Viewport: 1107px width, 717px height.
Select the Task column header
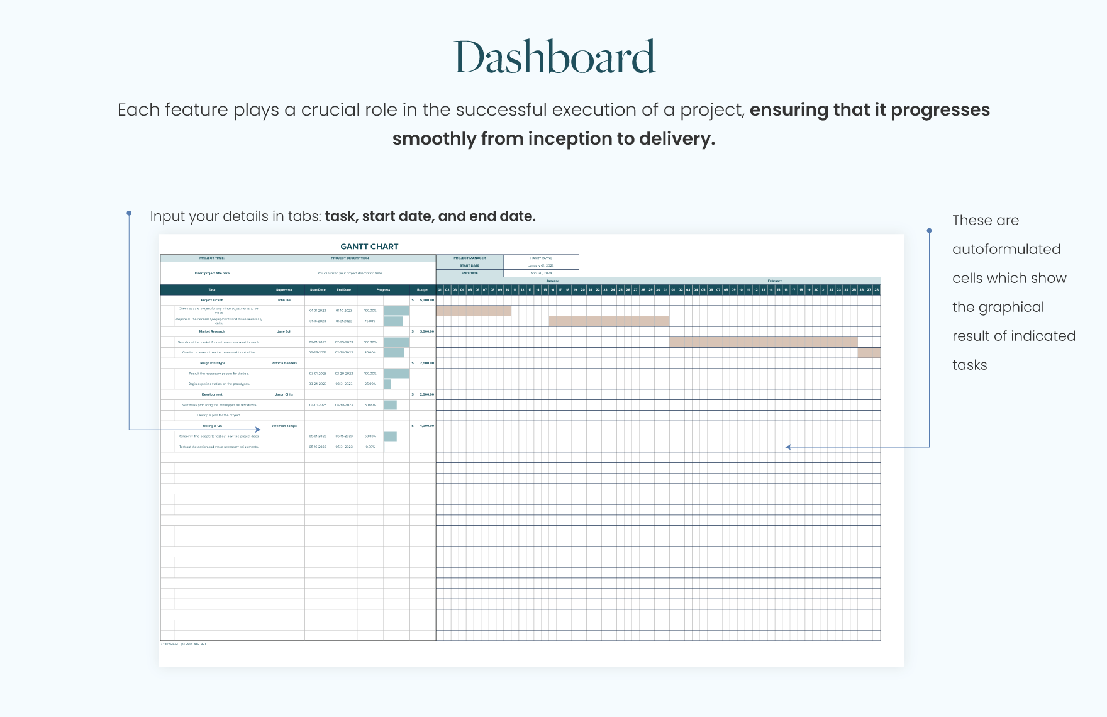click(211, 289)
